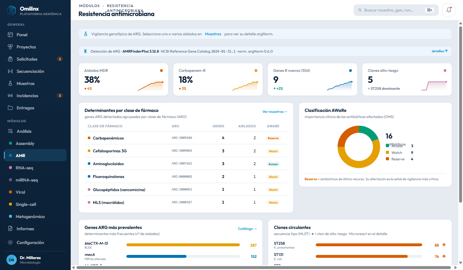Open the Assembly module
The height and width of the screenshot is (270, 463).
click(x=35, y=143)
